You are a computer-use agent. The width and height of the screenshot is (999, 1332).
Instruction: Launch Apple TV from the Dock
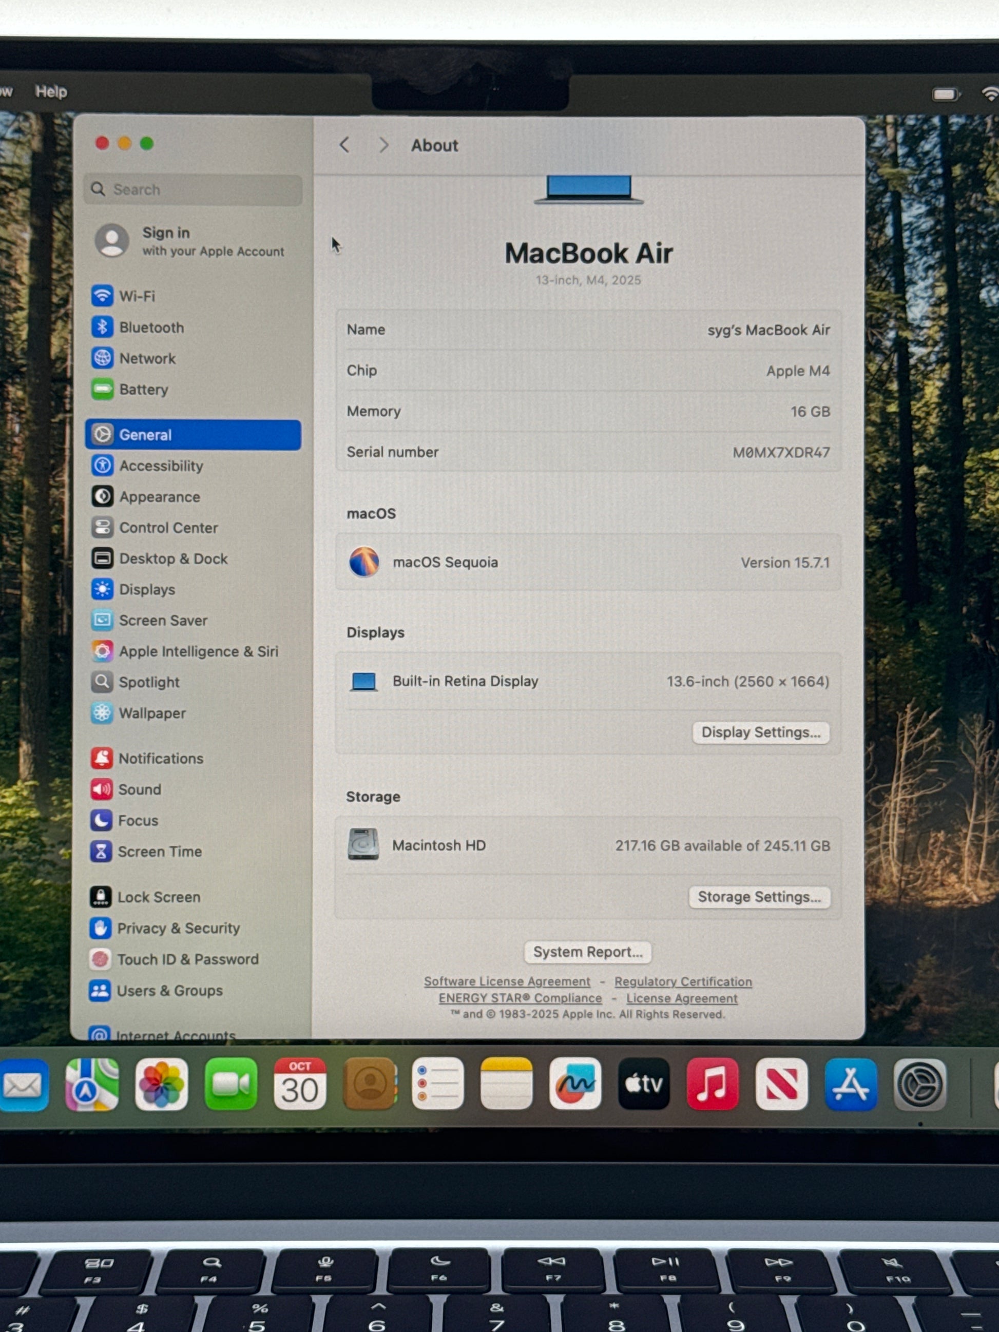click(x=644, y=1085)
